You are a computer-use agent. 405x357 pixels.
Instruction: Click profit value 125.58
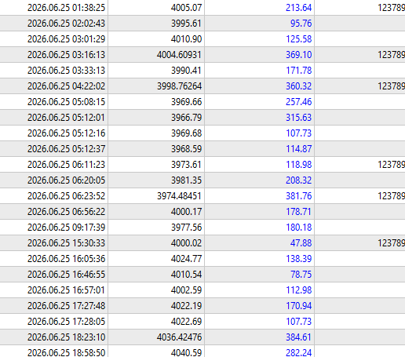coord(298,39)
